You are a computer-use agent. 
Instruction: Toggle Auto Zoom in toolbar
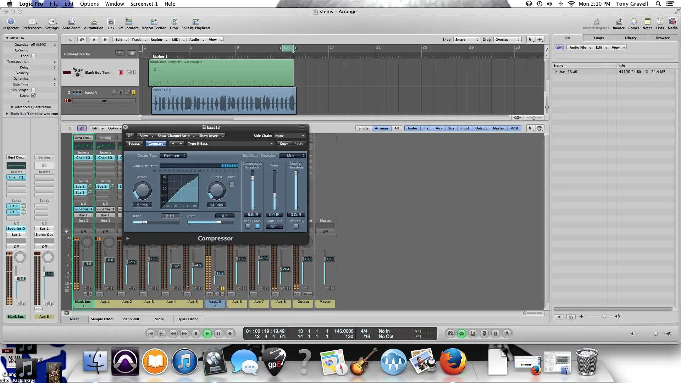[71, 24]
